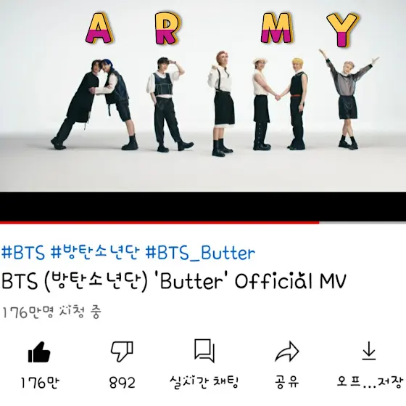Tap the share arrow icon
This screenshot has height=406, width=406.
pos(287,352)
